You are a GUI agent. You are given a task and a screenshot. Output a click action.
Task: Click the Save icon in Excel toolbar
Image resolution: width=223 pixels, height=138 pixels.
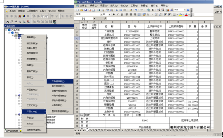(85, 10)
